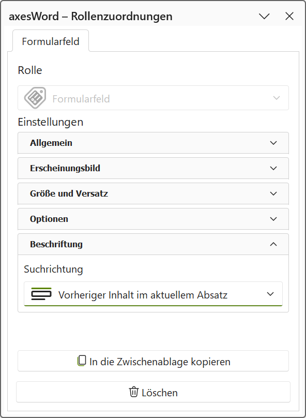Close the axesWord Rollenzuordnungen pane
Viewport: 306px width, 418px height.
pyautogui.click(x=289, y=16)
